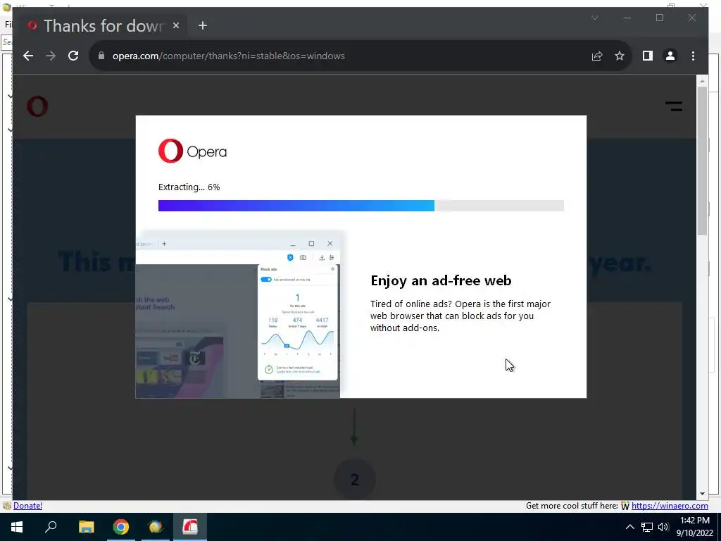Click the Opera logo on the webpage header

pyautogui.click(x=37, y=106)
